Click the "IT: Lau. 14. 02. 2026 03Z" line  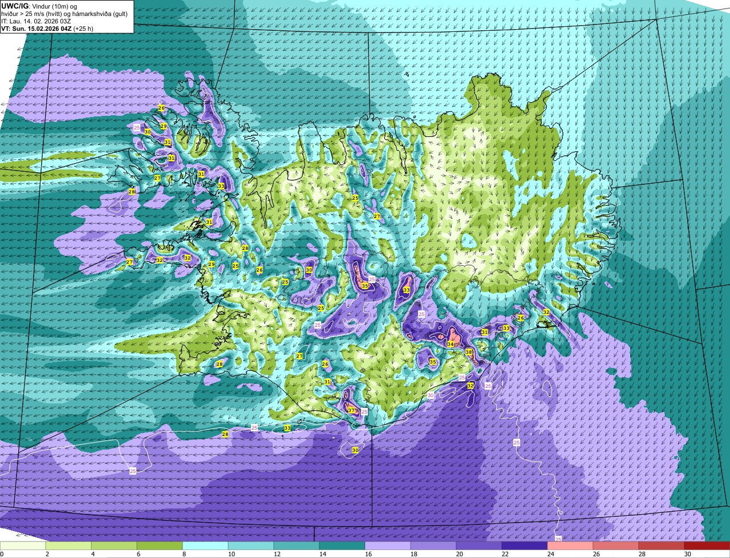37,21
